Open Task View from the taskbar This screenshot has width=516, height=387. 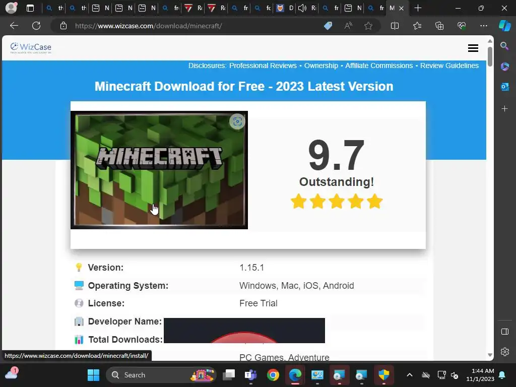[x=229, y=375]
